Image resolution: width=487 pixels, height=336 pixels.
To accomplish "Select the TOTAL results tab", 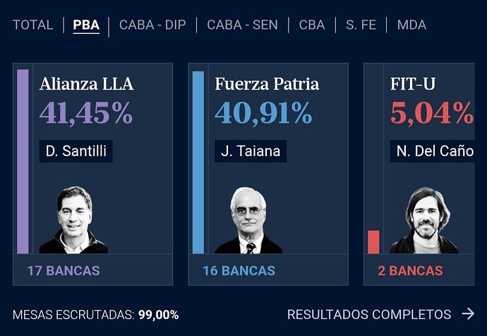I will 32,25.
